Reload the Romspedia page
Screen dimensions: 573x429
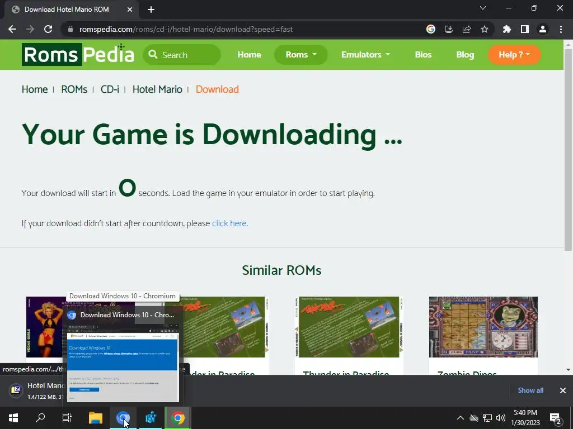(48, 29)
